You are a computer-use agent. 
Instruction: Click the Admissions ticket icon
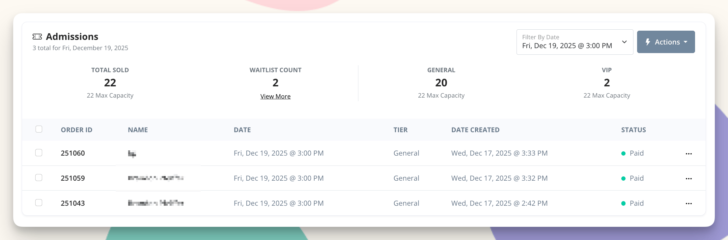(x=37, y=37)
